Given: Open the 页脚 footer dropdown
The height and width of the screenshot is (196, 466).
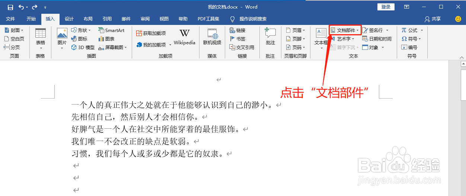Looking at the screenshot, I should 296,39.
